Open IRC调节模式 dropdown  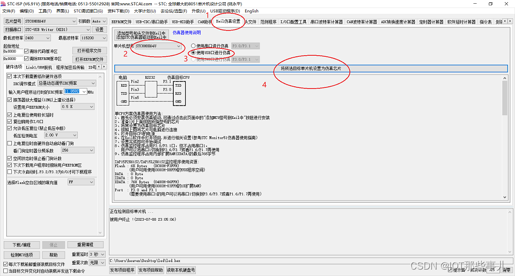pyautogui.click(x=67, y=84)
